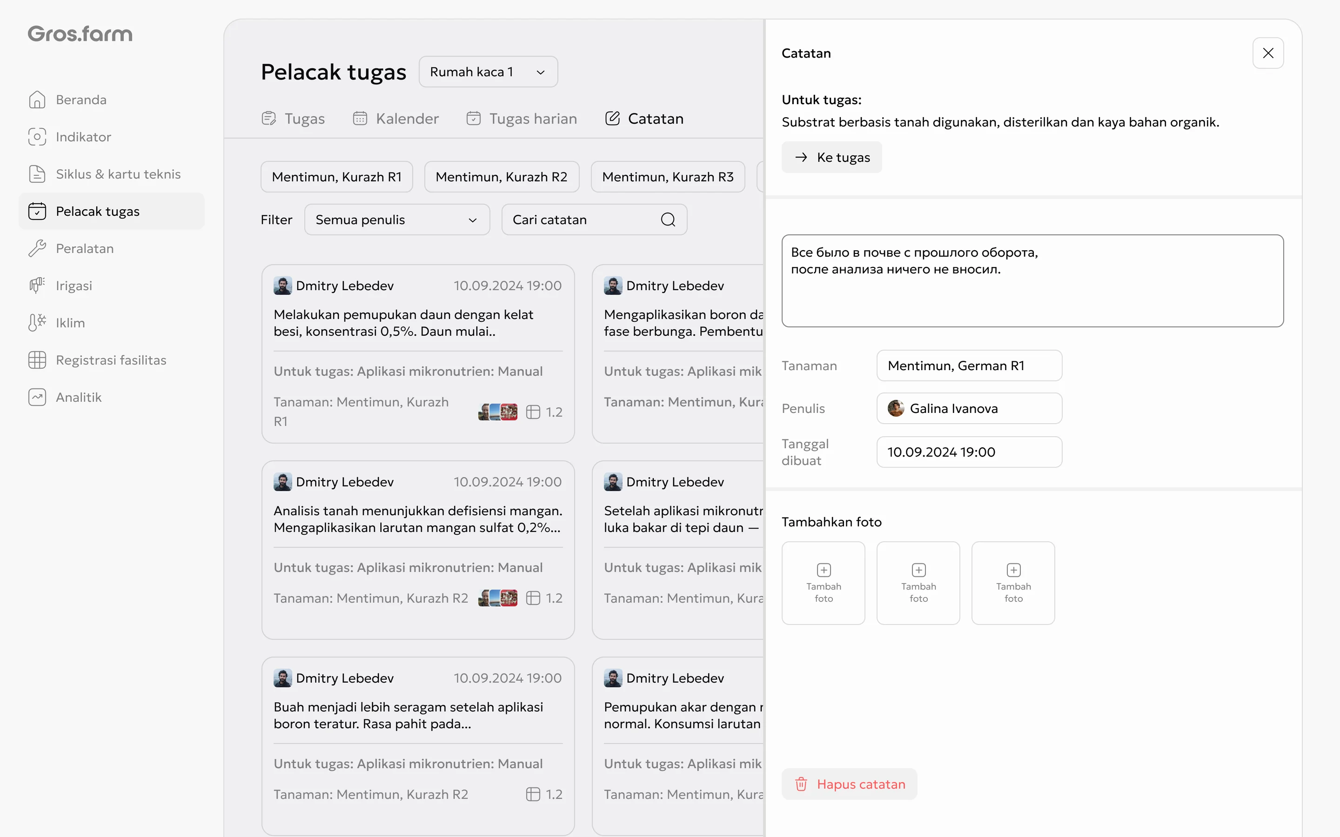
Task: Open the Setelah aplikasi mikronutrien note card
Action: point(678,550)
